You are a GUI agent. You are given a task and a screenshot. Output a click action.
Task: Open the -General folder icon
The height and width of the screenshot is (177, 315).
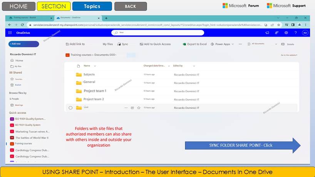click(79, 83)
